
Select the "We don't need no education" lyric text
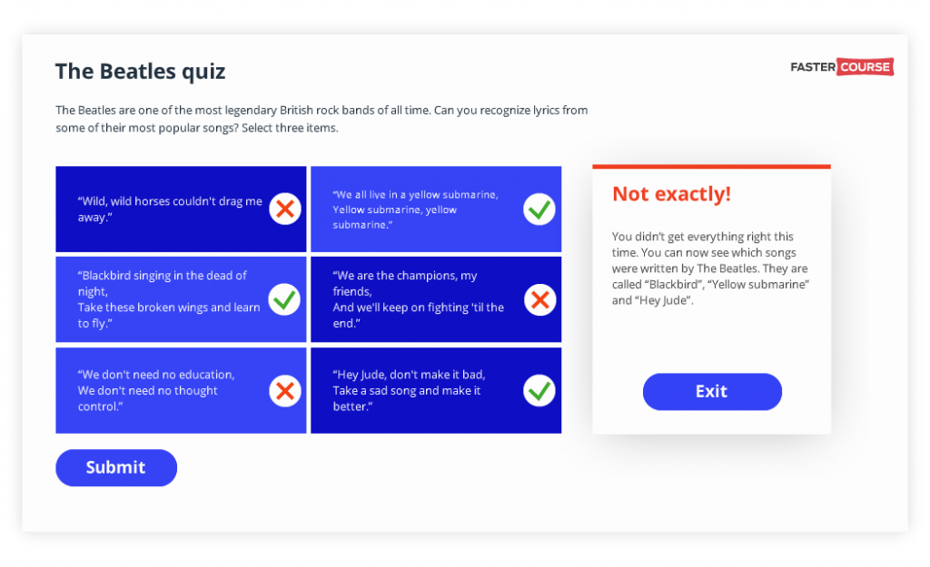pyautogui.click(x=156, y=391)
